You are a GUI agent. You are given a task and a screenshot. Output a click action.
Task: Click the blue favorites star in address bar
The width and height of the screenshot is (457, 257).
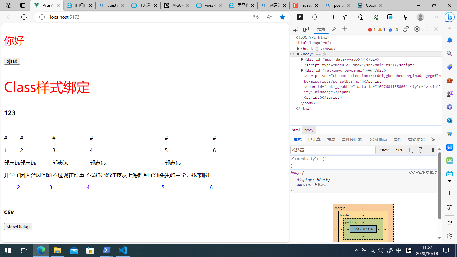[282, 17]
